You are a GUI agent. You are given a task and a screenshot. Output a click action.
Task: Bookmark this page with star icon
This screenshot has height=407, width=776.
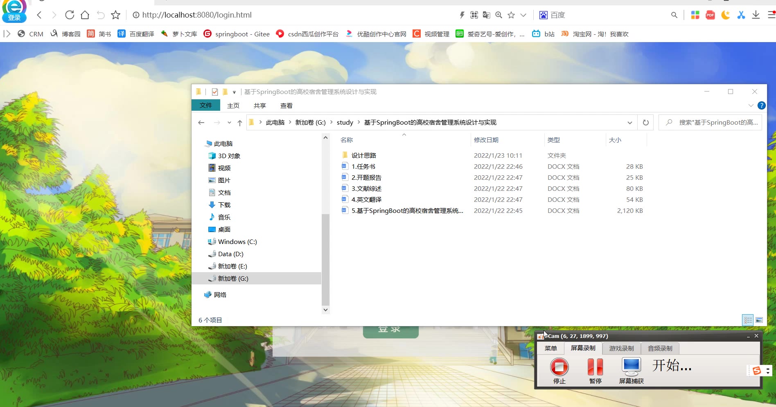point(116,15)
